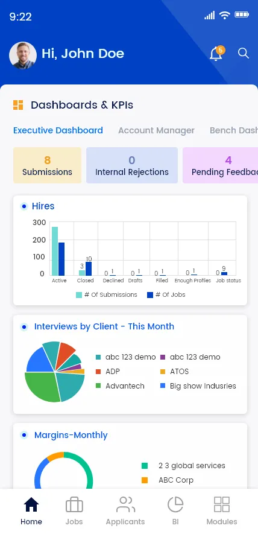Select the Executive Dashboard tab

pos(58,130)
